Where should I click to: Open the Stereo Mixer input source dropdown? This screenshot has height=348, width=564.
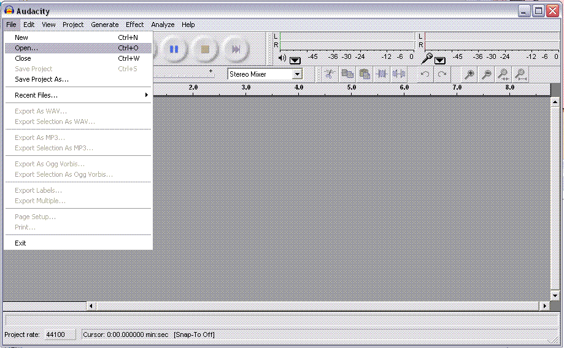pyautogui.click(x=297, y=74)
